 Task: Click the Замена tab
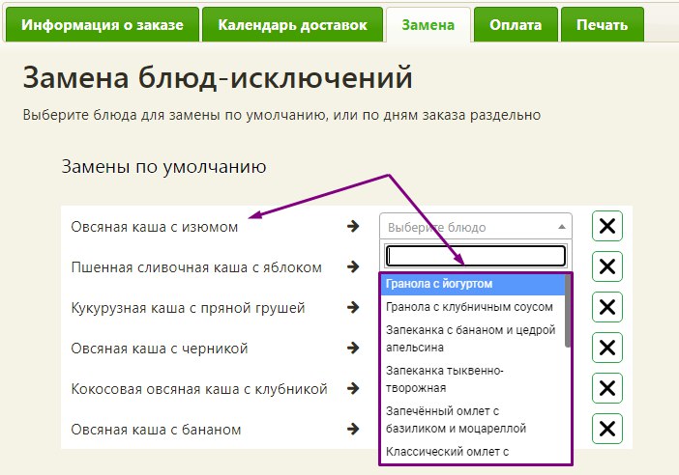pyautogui.click(x=428, y=25)
